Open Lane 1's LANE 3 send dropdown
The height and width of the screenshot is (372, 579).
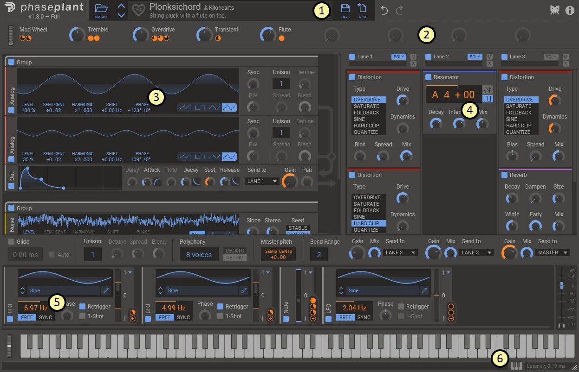400,252
